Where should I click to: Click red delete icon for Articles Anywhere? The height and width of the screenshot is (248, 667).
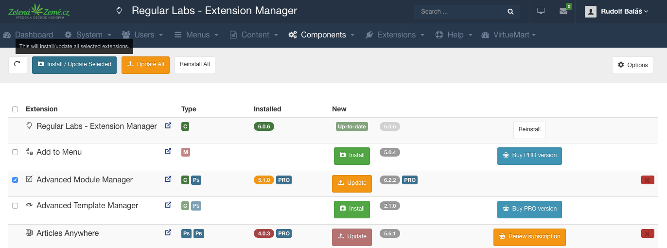pos(648,233)
